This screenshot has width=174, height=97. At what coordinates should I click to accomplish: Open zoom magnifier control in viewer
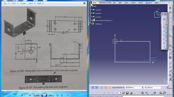[x=22, y=95]
